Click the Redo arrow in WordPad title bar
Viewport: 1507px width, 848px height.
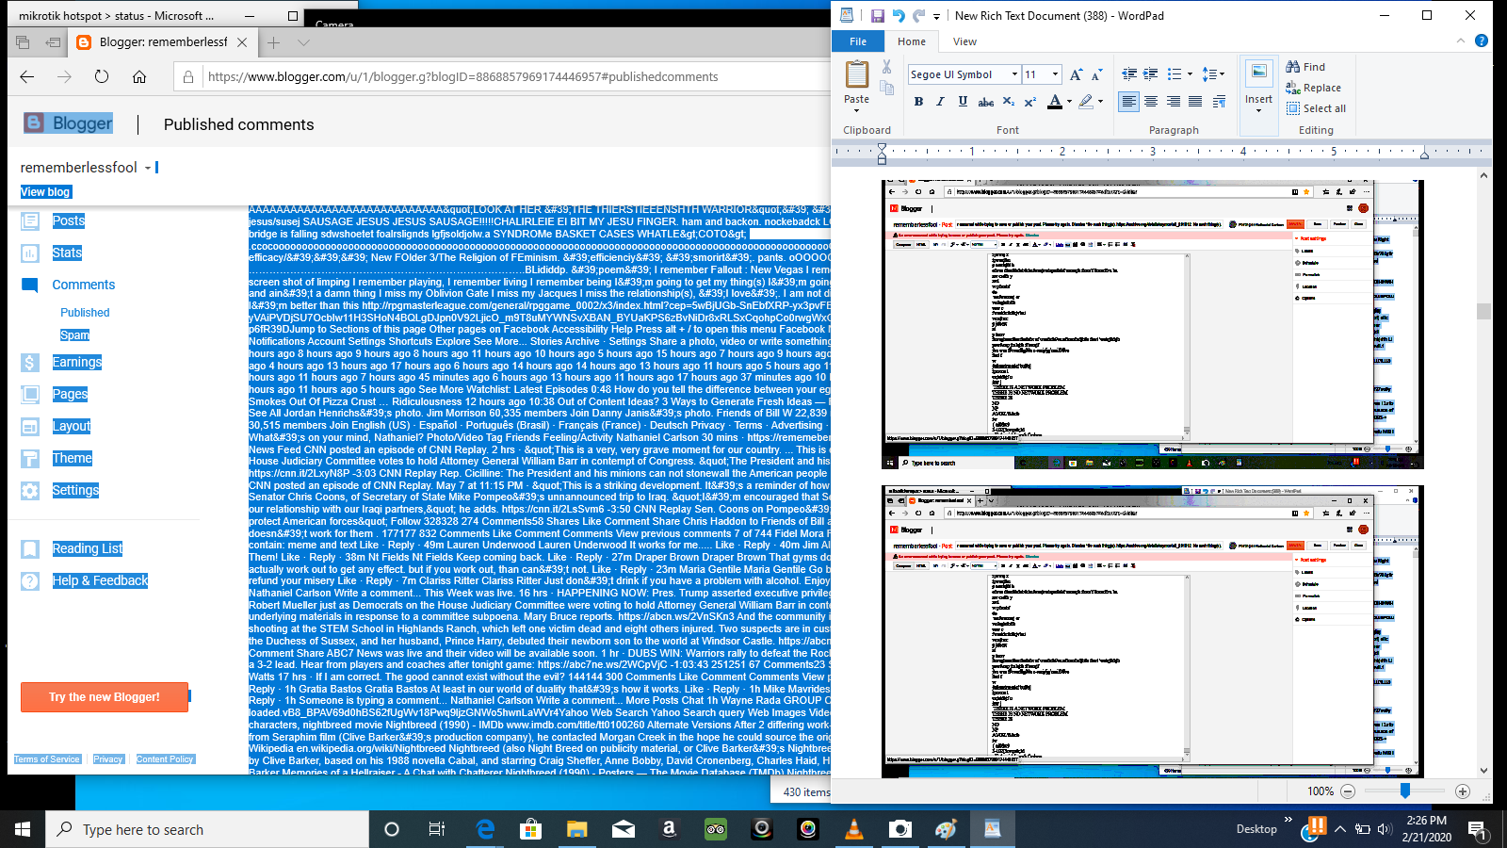[918, 16]
